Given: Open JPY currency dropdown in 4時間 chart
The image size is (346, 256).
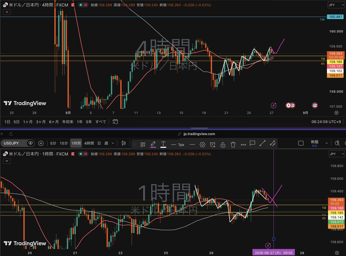Looking at the screenshot, I should click(336, 5).
